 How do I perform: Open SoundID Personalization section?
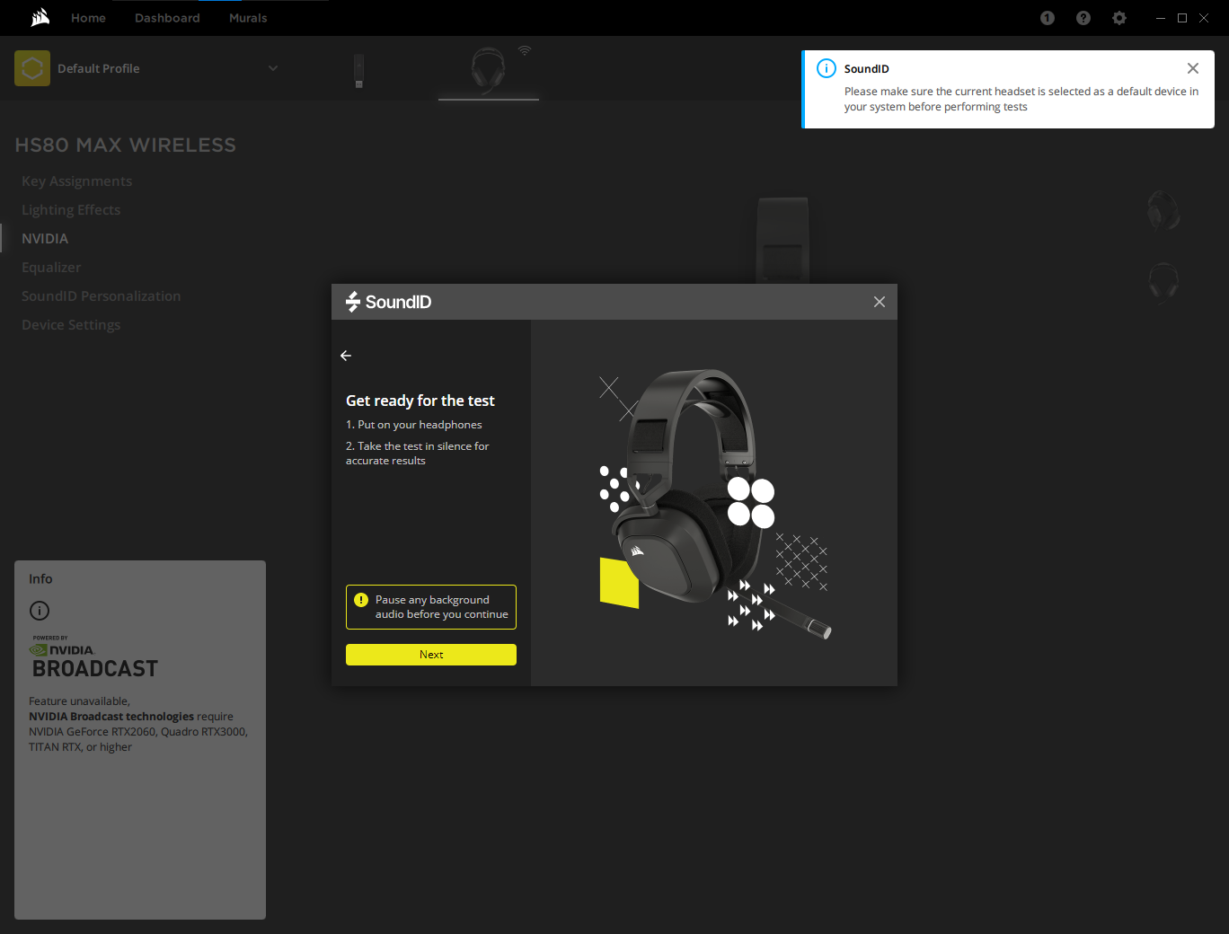point(102,296)
